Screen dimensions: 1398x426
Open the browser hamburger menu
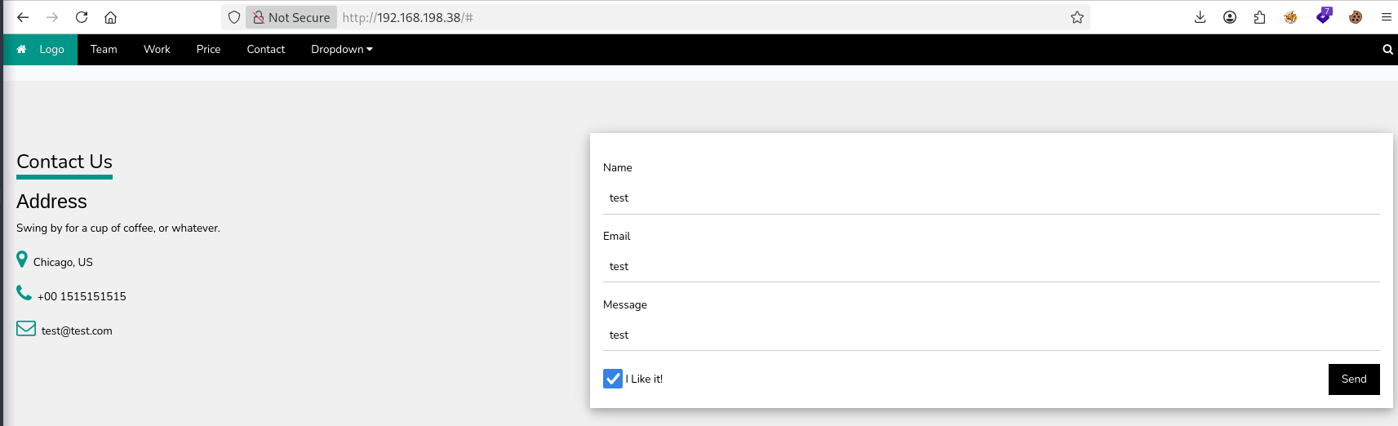[x=1386, y=17]
